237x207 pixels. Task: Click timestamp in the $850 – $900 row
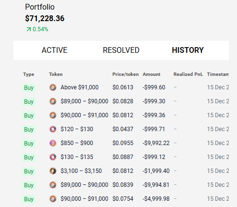(218, 143)
